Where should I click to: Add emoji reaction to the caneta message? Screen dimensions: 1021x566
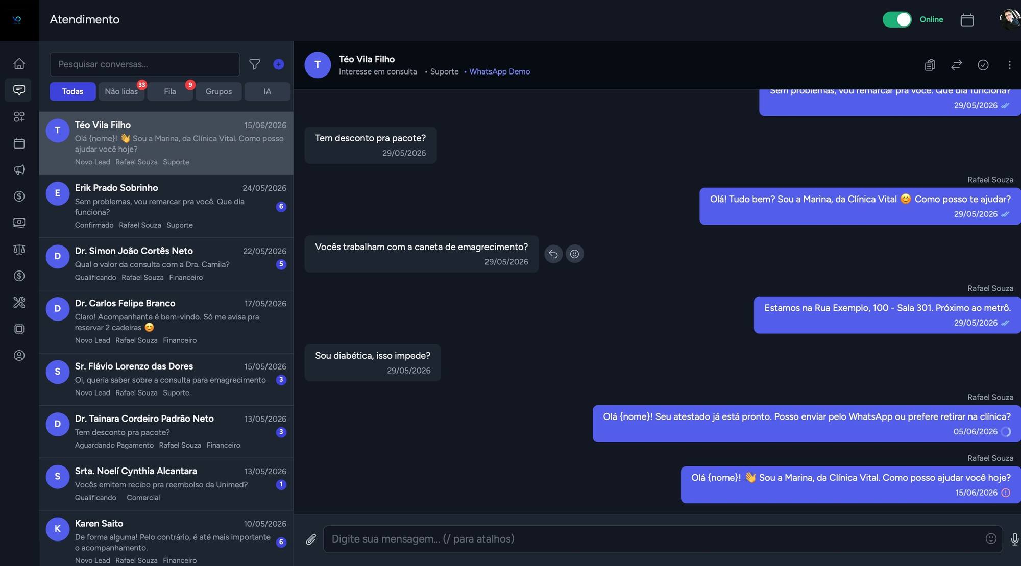pos(574,254)
